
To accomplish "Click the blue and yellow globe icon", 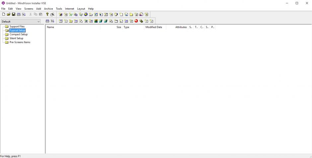I will coord(86,15).
